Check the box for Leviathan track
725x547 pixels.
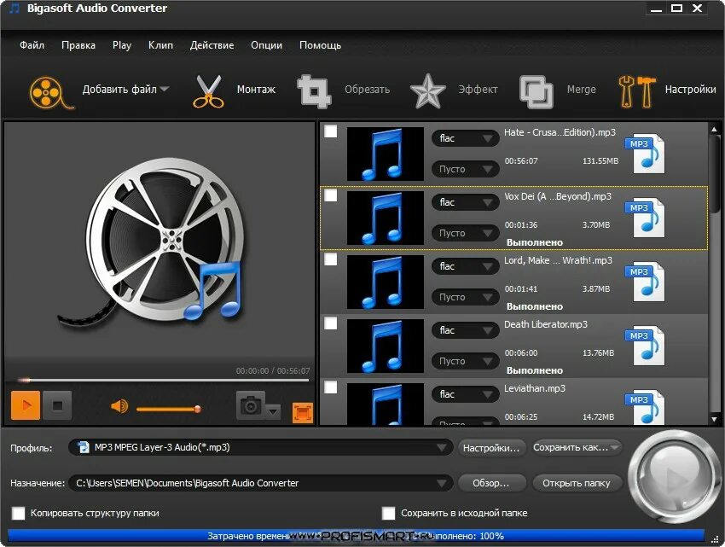click(331, 387)
